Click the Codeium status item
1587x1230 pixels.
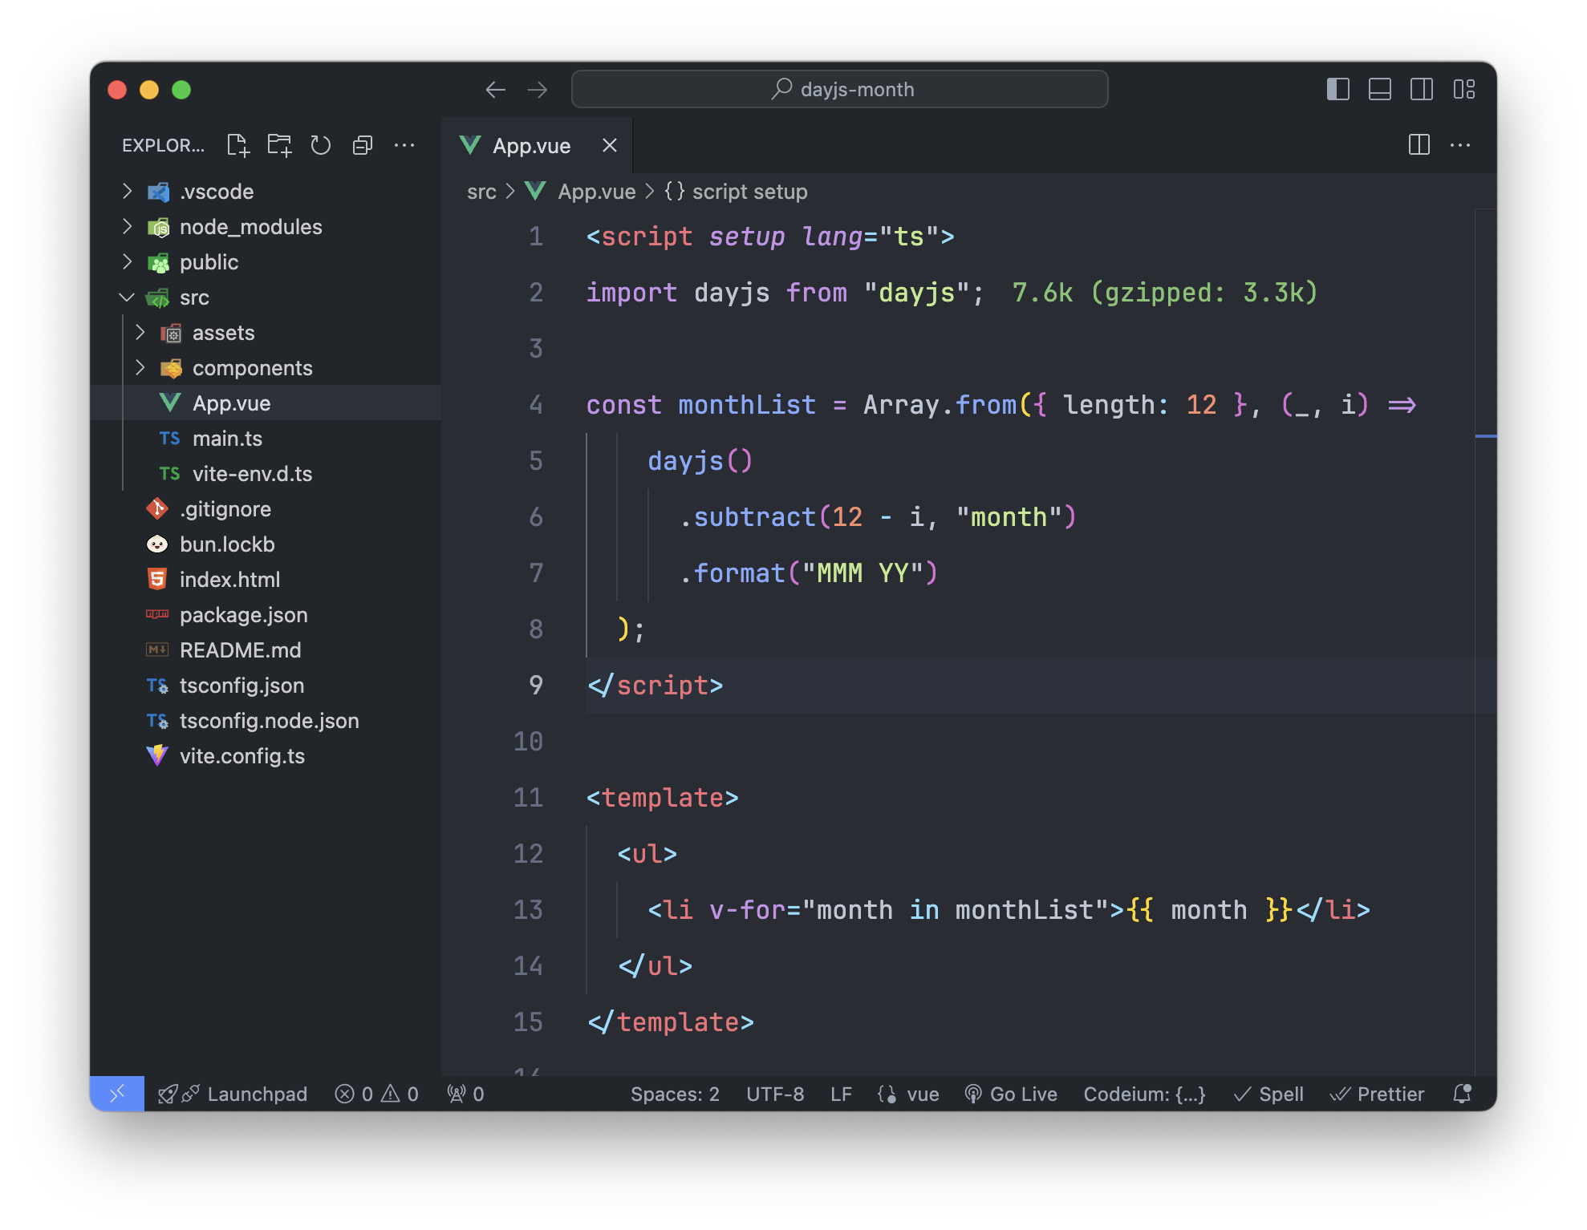(1144, 1094)
